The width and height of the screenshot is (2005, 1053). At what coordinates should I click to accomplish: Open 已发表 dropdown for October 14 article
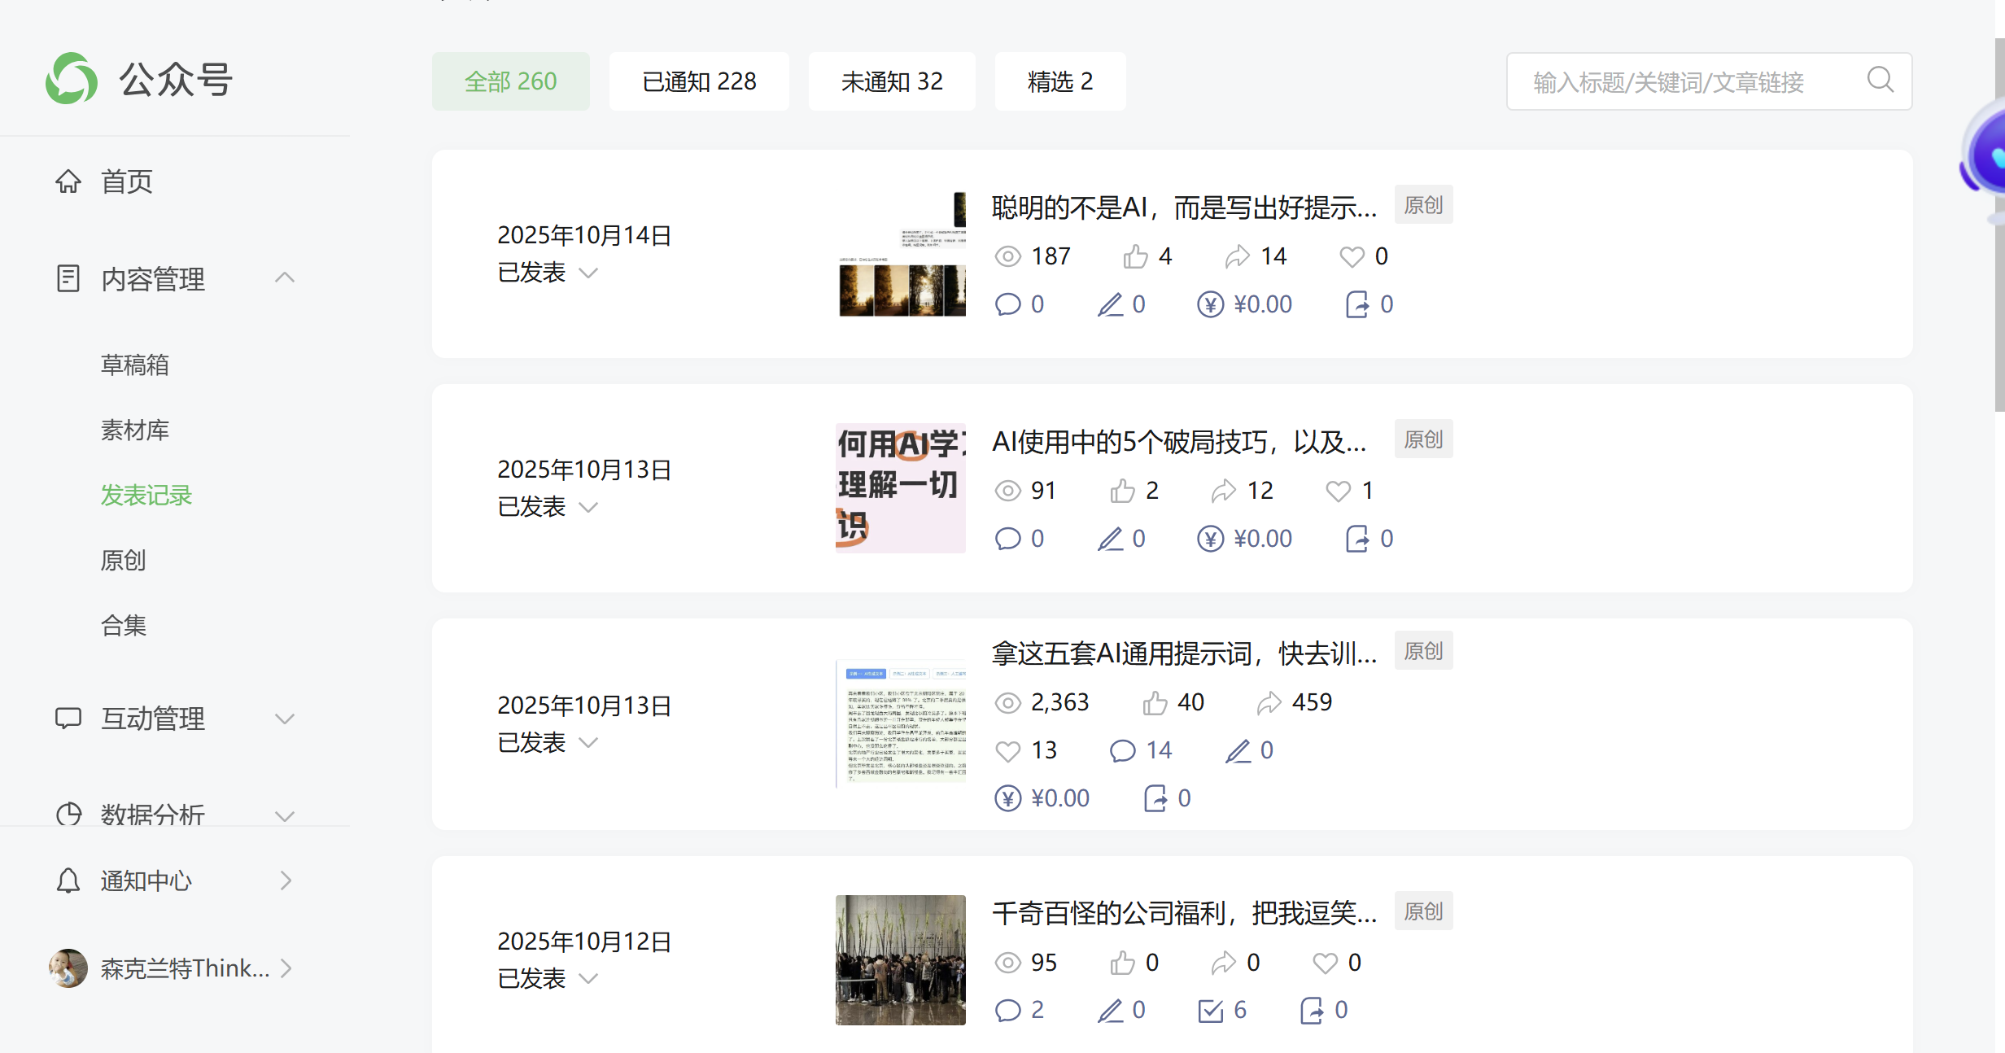(588, 273)
